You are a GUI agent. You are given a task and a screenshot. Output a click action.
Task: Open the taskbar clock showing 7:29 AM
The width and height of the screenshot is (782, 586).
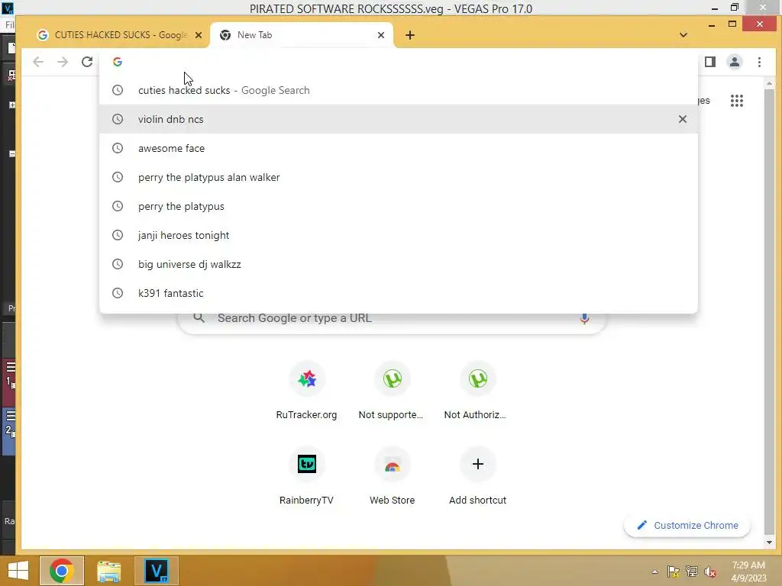point(748,572)
